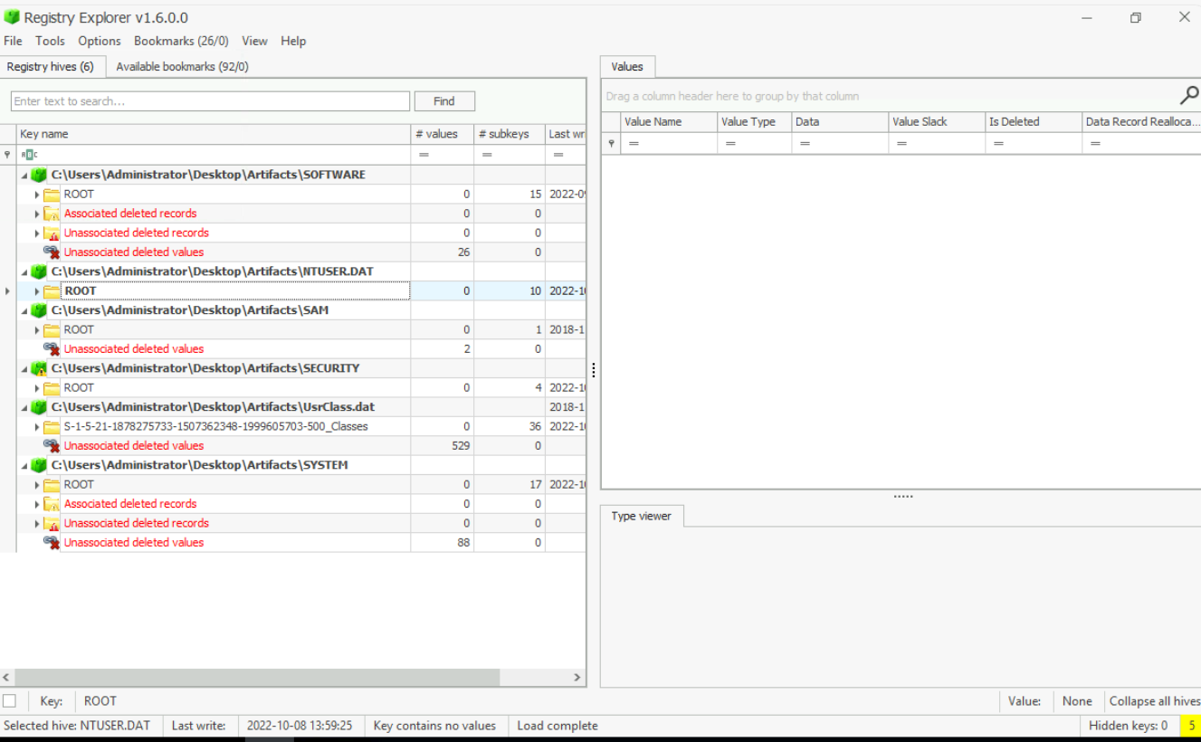1201x742 pixels.
Task: Collapse the NTUSER.DAT hive node
Action: (24, 271)
